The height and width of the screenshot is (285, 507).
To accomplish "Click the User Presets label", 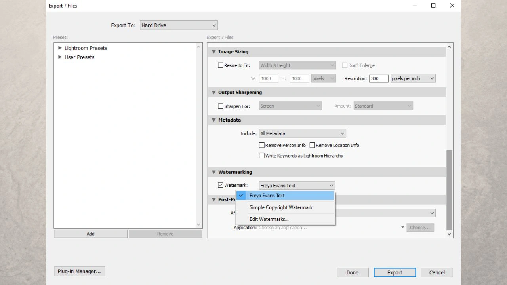I will point(80,57).
